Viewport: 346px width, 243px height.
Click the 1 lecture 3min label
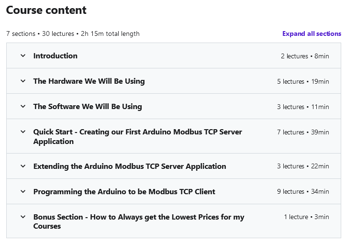coord(306,217)
